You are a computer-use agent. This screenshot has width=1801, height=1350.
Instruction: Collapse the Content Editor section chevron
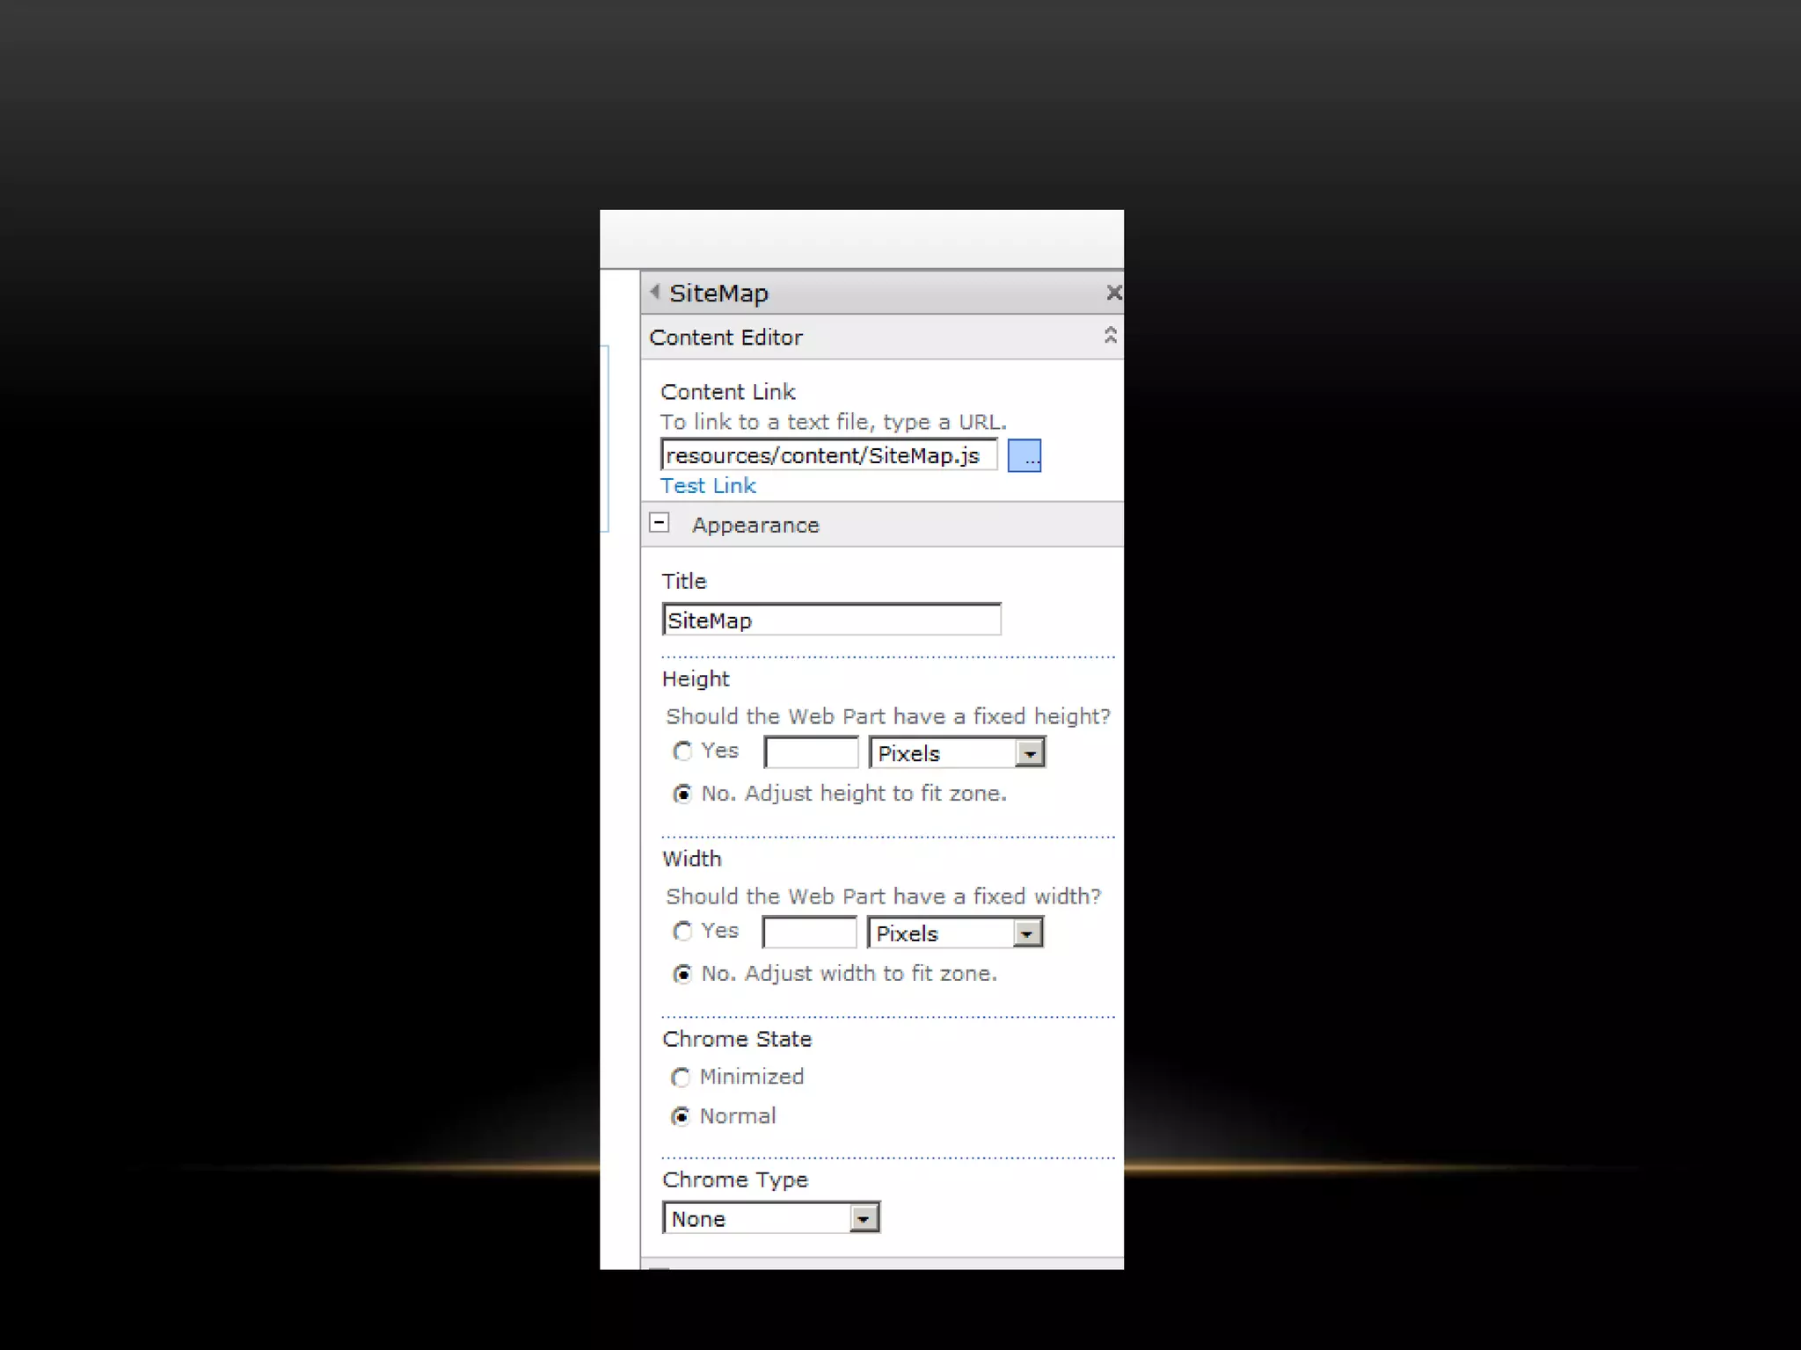(1110, 336)
